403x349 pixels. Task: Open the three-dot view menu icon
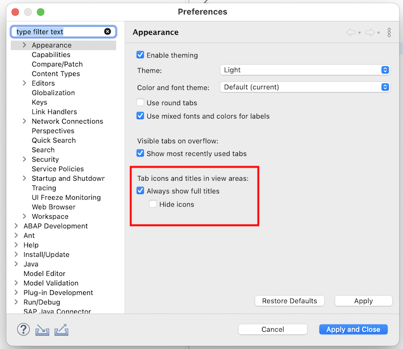click(x=389, y=32)
